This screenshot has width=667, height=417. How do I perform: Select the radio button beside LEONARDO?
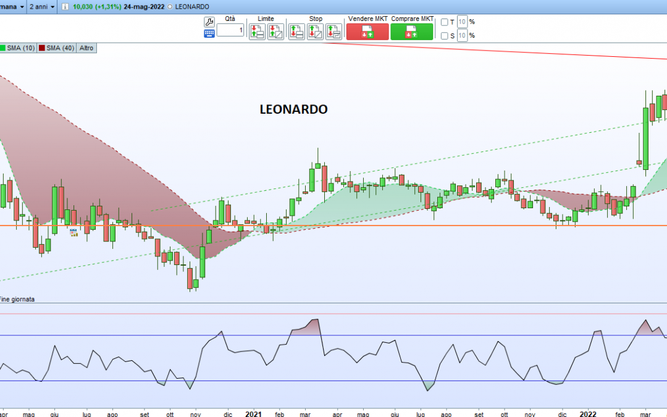coord(170,7)
